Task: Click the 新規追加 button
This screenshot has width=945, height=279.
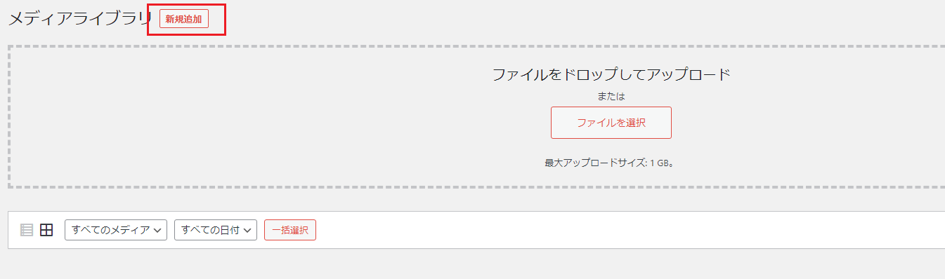Action: click(184, 20)
